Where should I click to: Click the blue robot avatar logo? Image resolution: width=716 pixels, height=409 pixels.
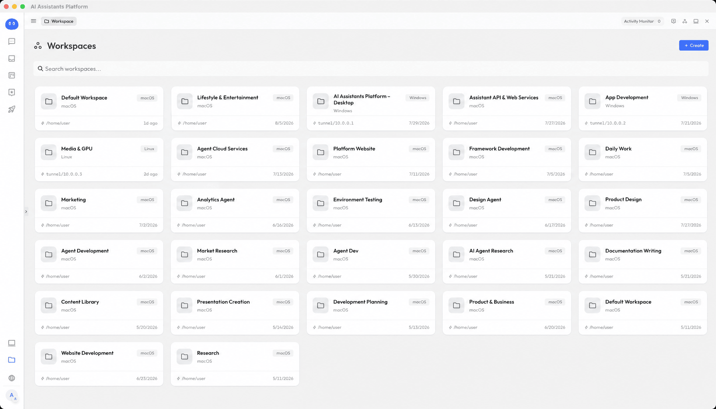pyautogui.click(x=12, y=24)
